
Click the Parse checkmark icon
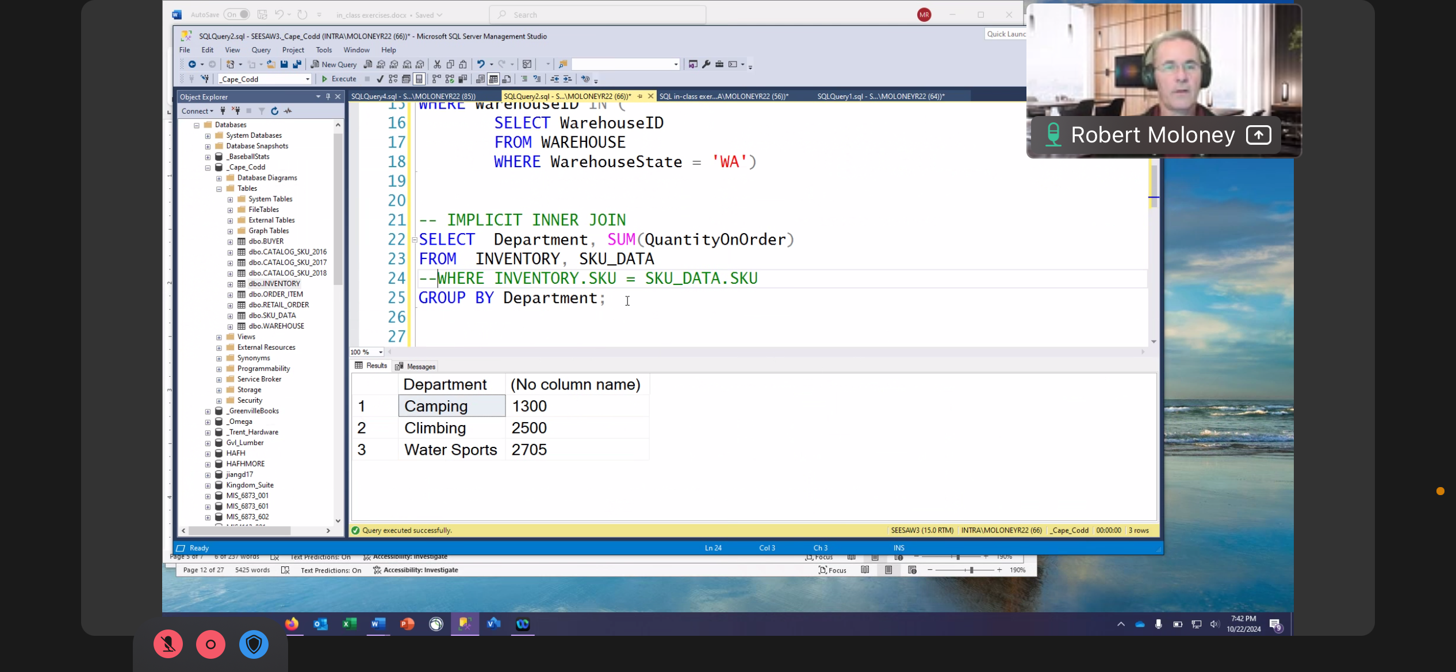[380, 79]
